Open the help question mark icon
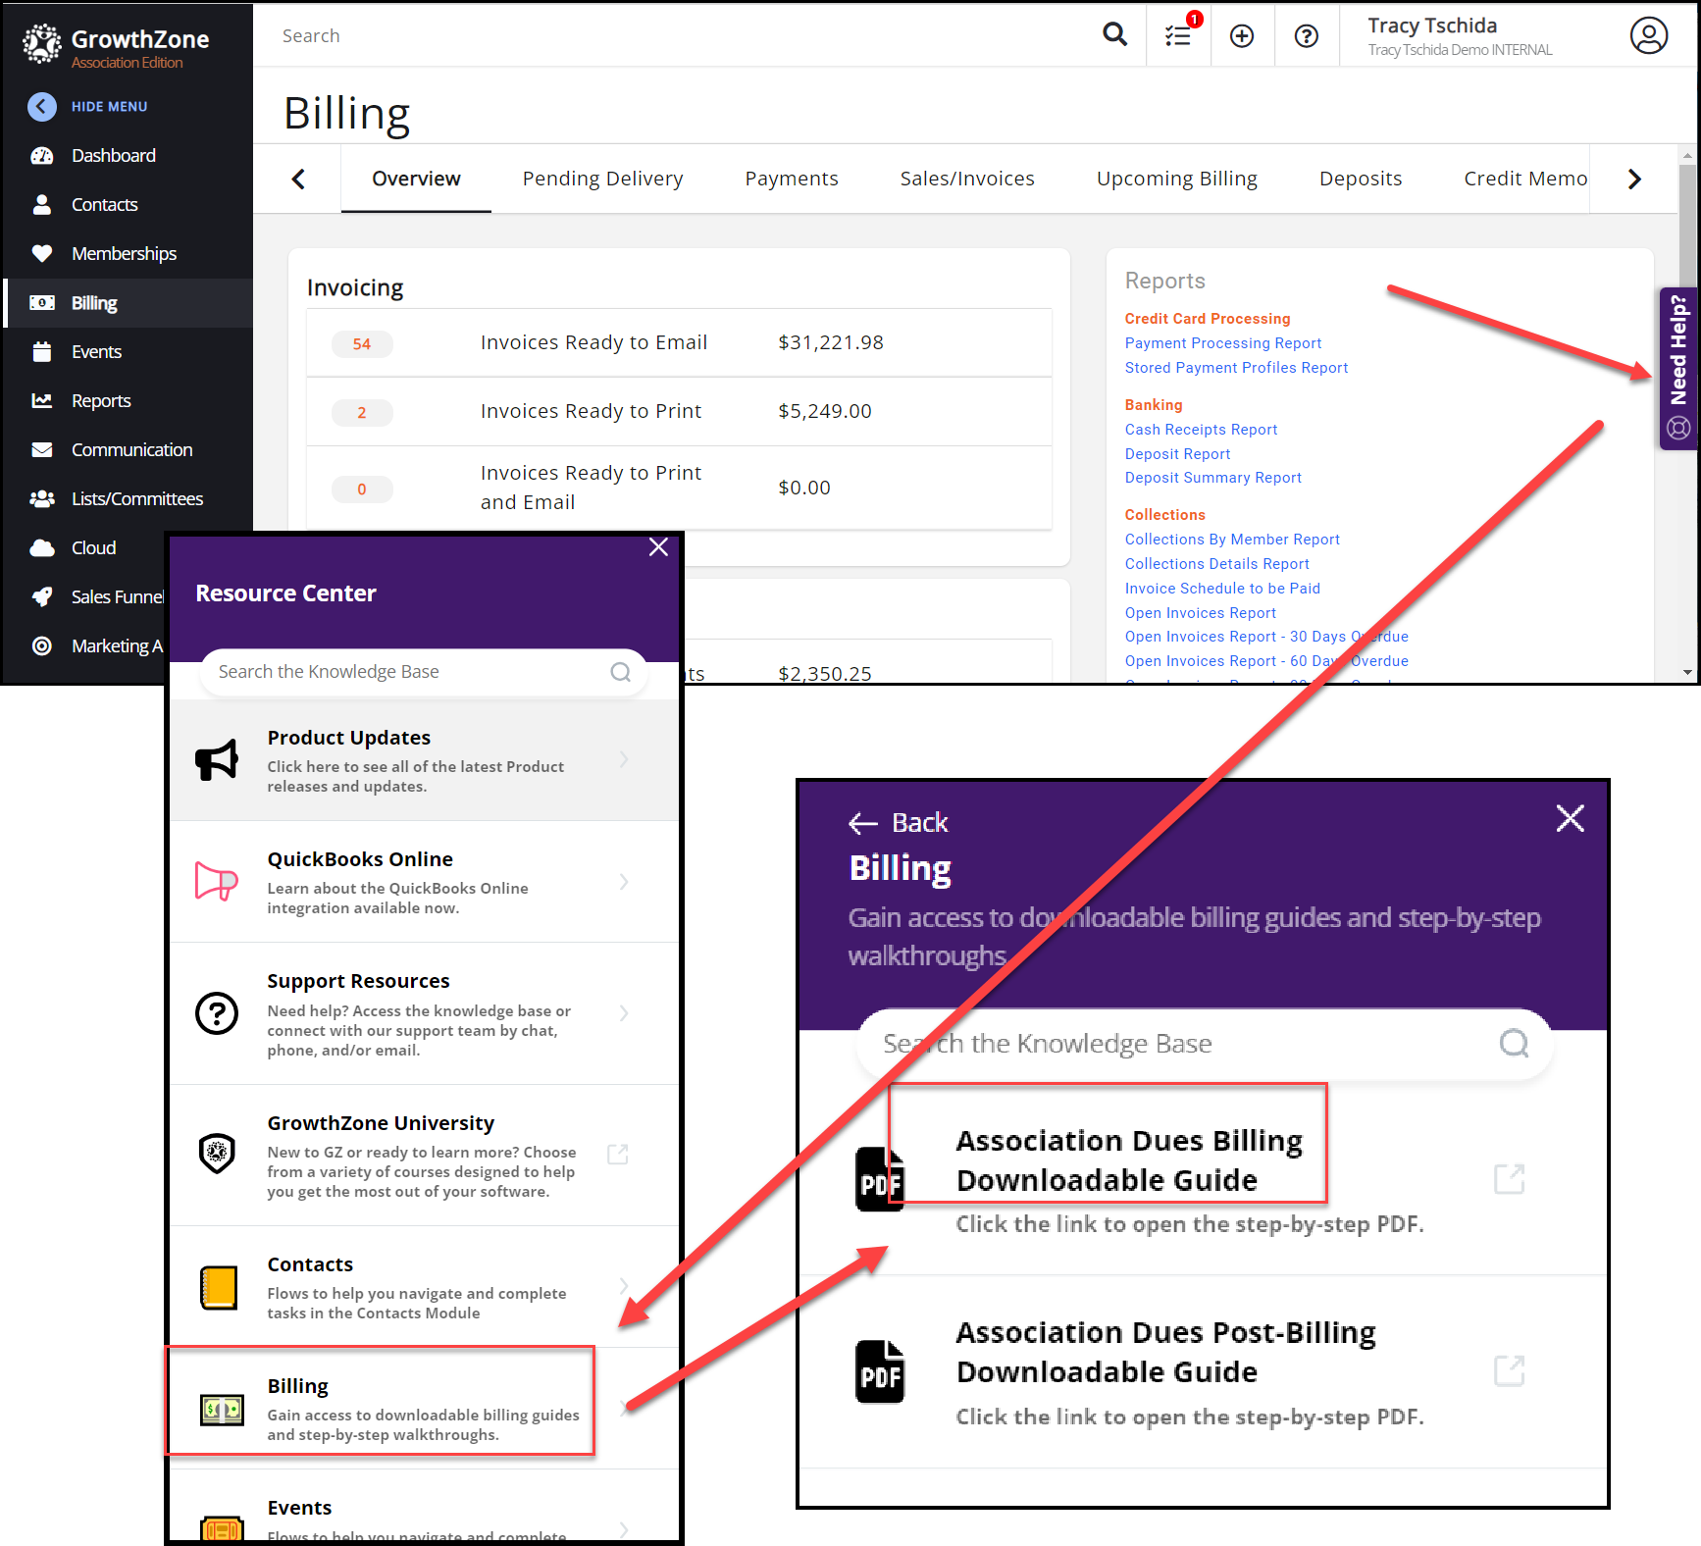 [1306, 36]
